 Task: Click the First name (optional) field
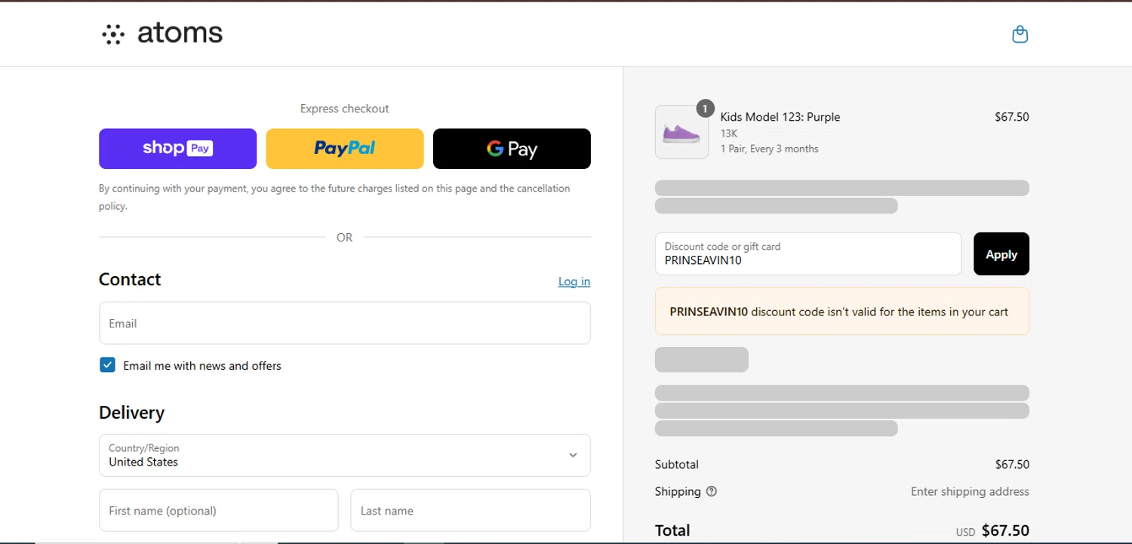pyautogui.click(x=219, y=510)
